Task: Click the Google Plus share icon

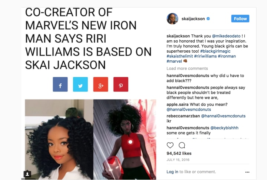Action: coord(100,84)
